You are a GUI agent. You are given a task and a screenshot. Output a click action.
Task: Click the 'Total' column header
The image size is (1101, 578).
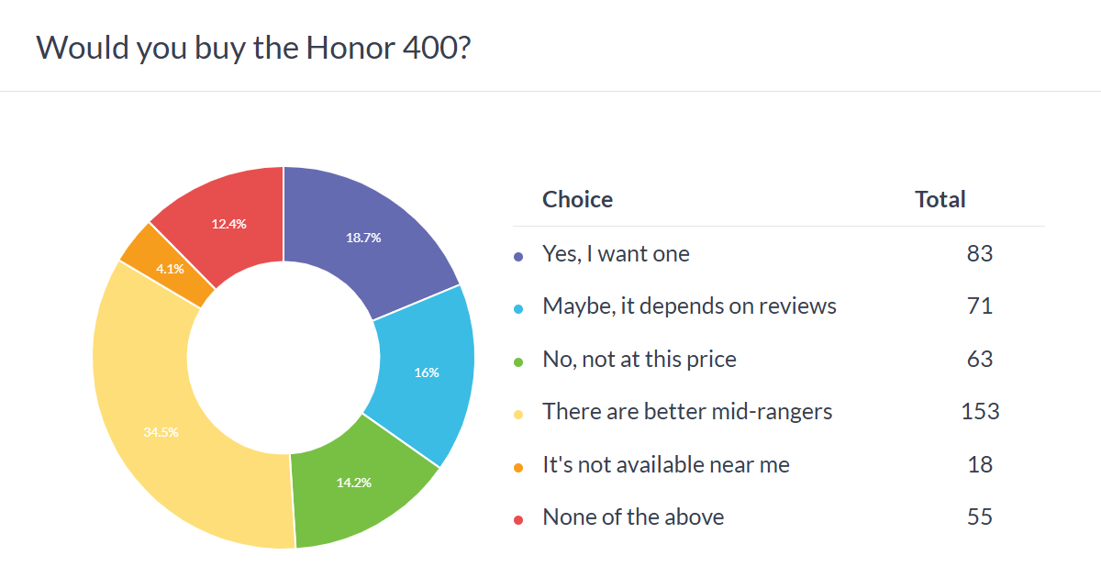(x=940, y=199)
